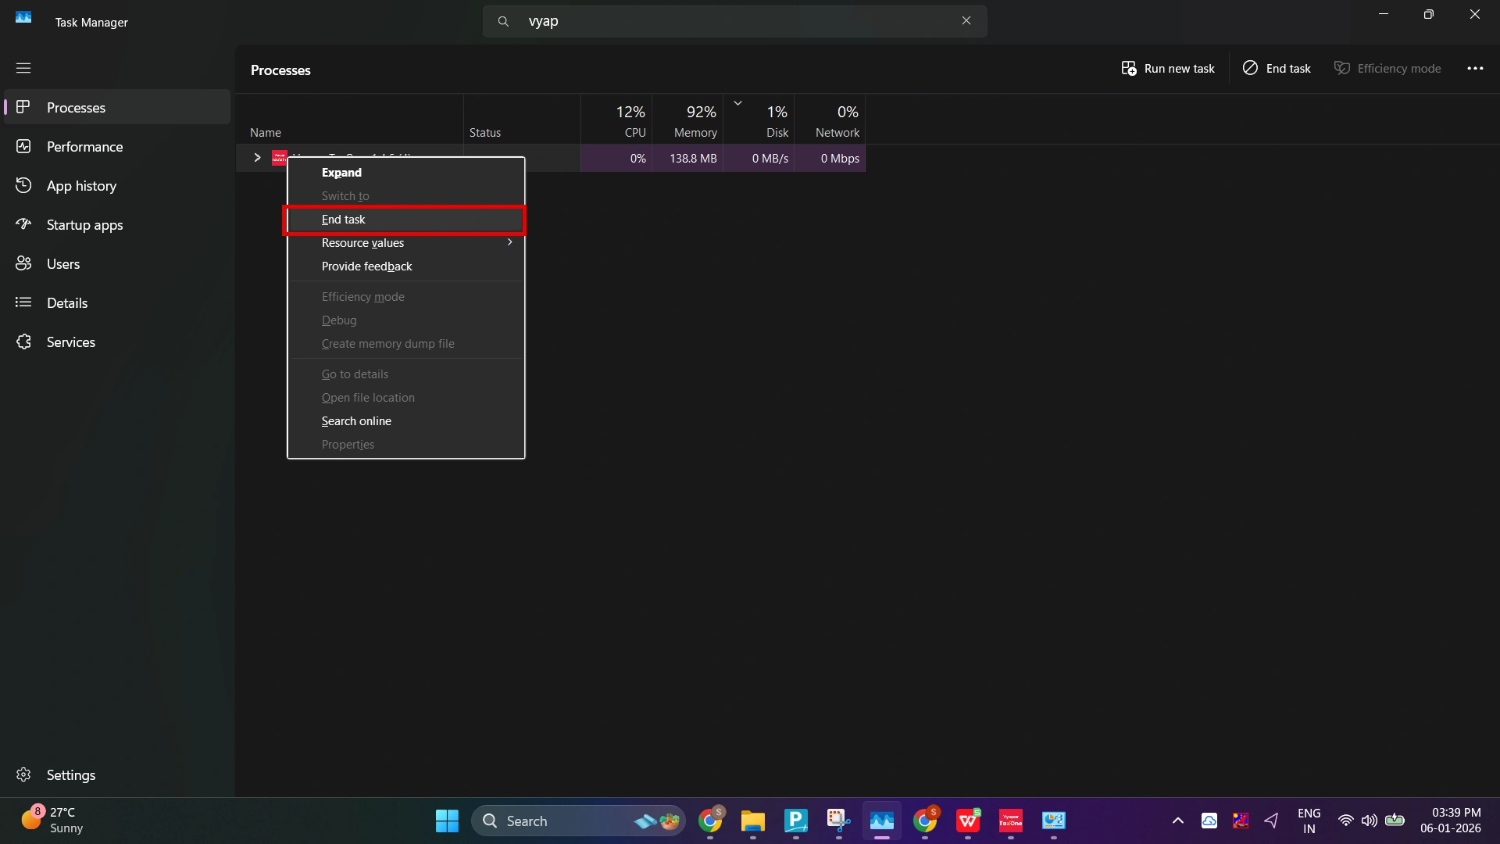Open the Performance page icon
This screenshot has height=844, width=1500.
pyautogui.click(x=23, y=146)
